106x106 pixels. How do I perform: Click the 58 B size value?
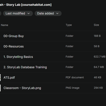97,46
